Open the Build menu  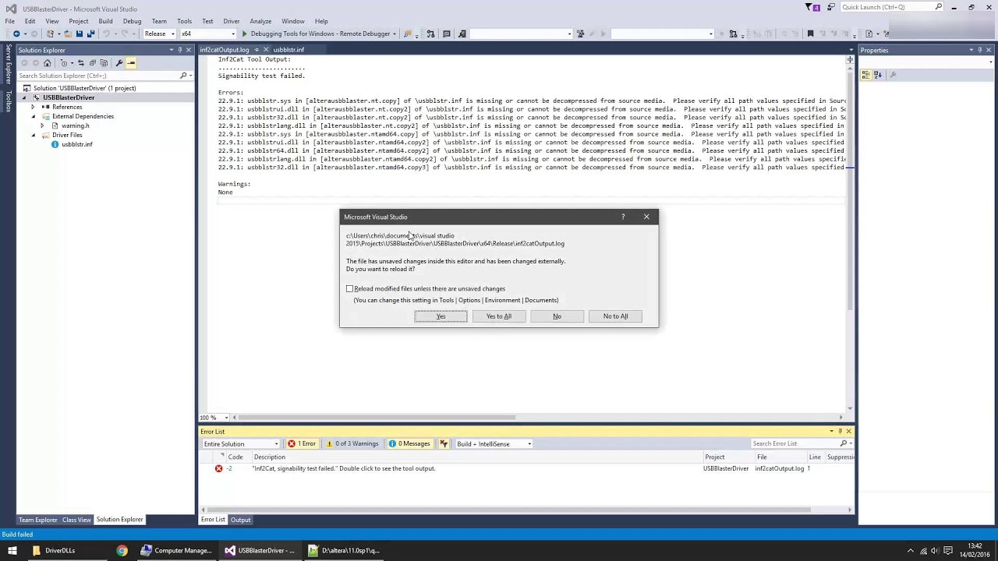105,21
